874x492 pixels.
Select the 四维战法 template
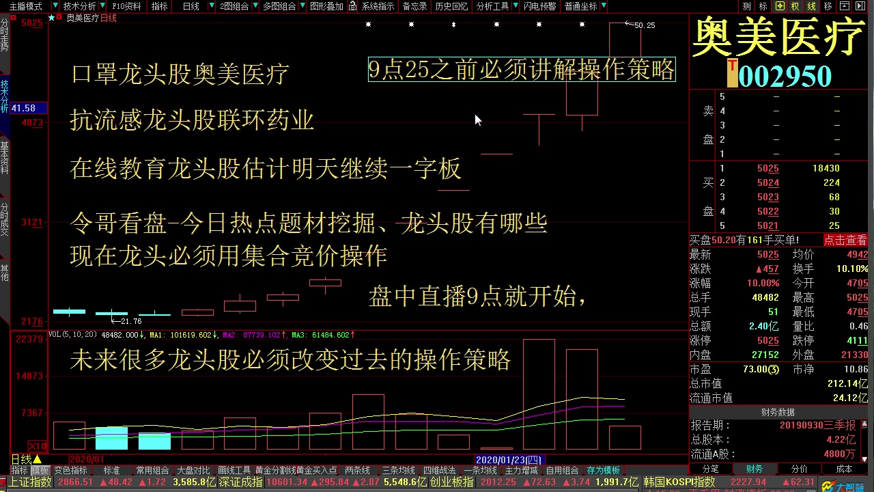pos(439,470)
